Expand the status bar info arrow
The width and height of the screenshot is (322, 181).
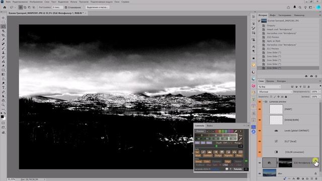[x=45, y=179]
